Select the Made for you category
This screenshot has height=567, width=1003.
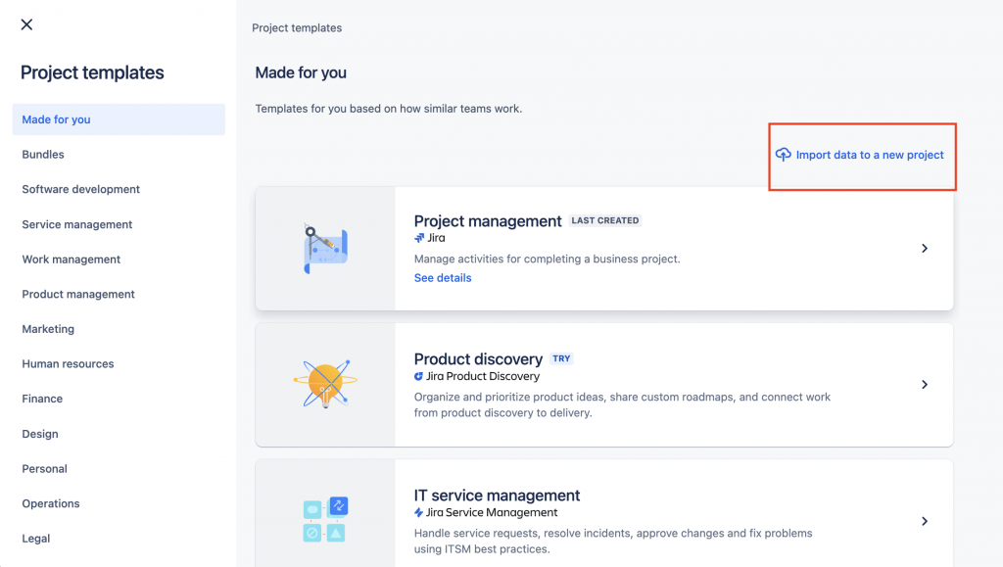(x=119, y=119)
